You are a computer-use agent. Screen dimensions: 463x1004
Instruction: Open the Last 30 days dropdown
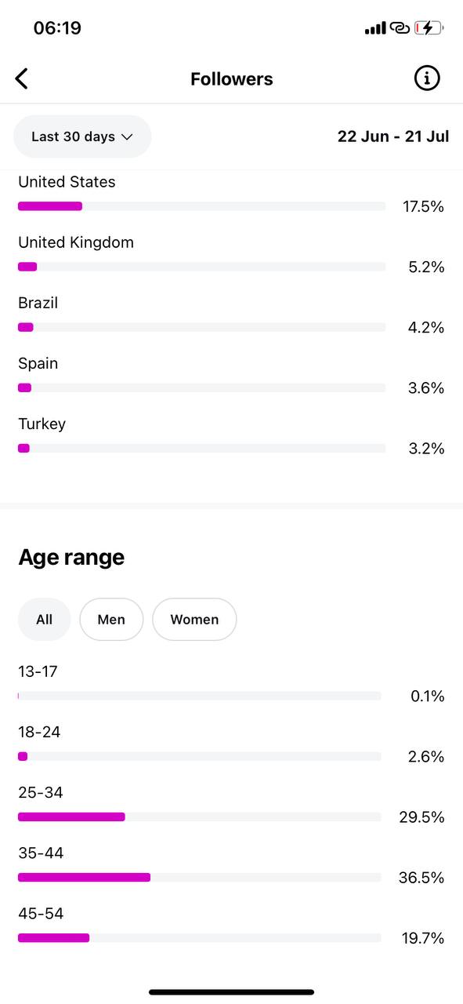(x=82, y=136)
